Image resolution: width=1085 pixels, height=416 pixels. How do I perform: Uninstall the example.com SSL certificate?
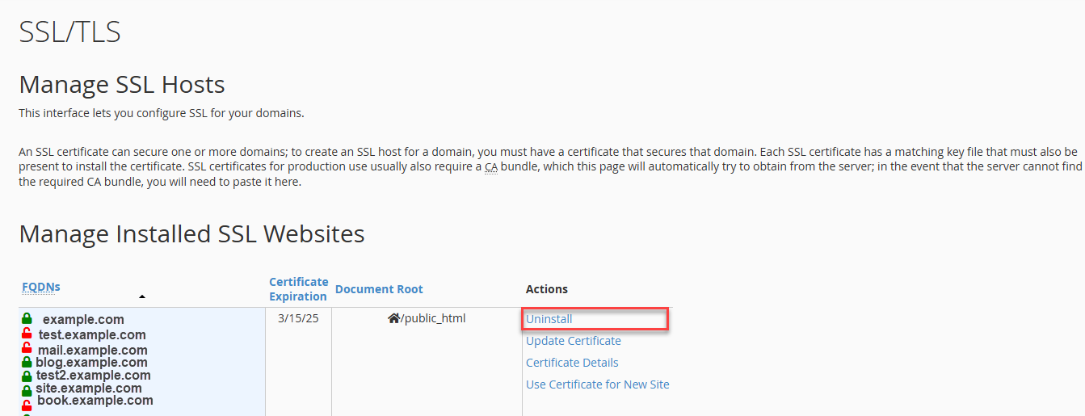[549, 319]
